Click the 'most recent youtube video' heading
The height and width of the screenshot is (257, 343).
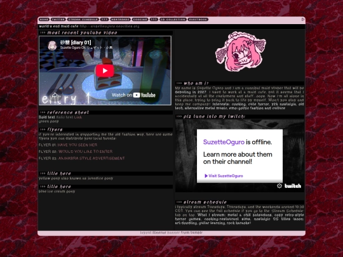tap(82, 33)
